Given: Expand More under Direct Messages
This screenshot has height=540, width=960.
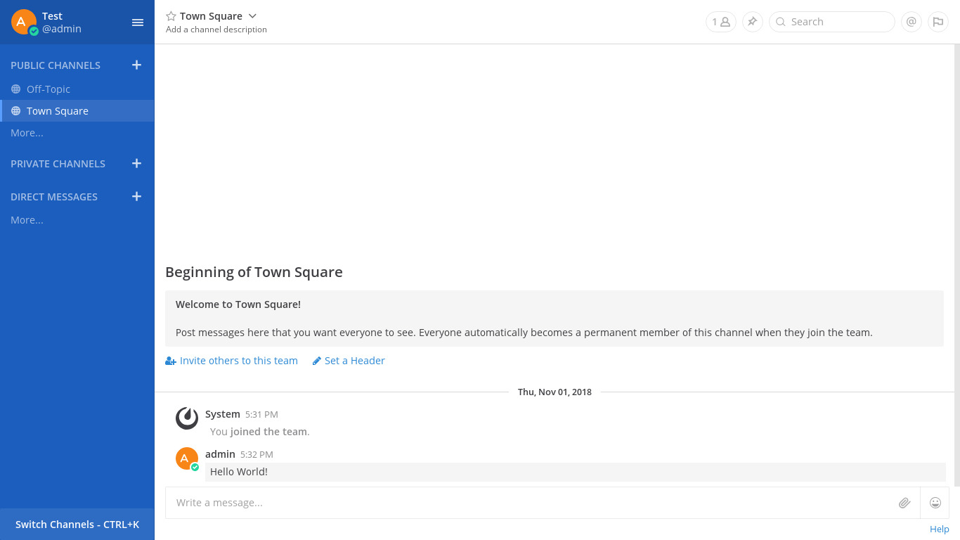Looking at the screenshot, I should (x=27, y=220).
